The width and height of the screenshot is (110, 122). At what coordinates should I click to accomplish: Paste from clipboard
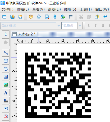[97, 17]
